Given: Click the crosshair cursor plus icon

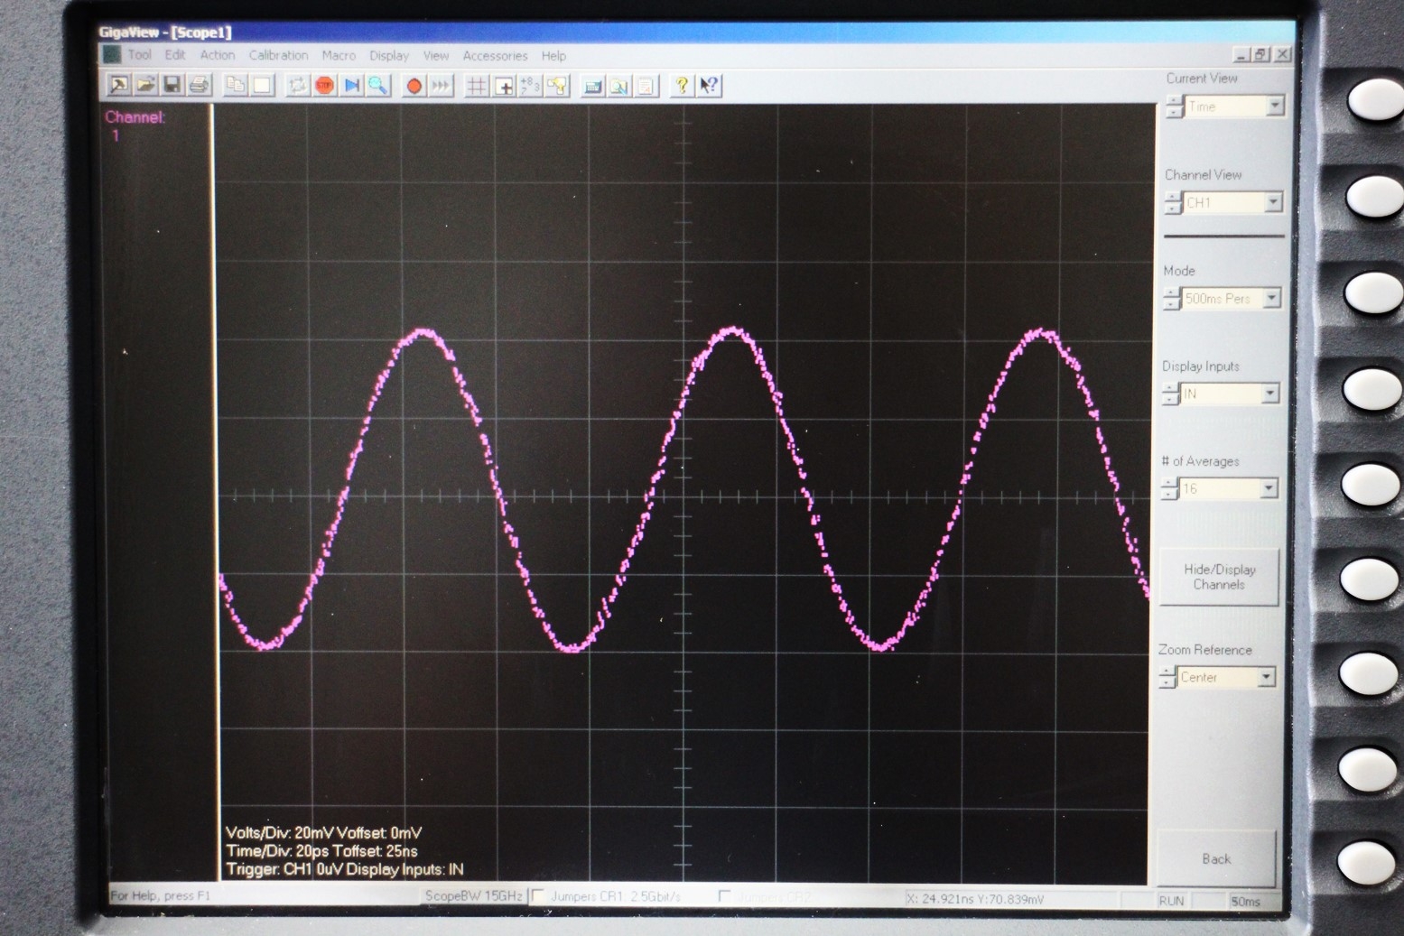Looking at the screenshot, I should (x=504, y=86).
